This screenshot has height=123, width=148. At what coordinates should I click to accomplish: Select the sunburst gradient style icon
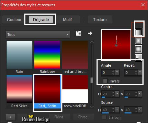pos(138,49)
